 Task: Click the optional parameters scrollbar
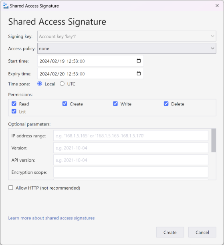tap(214, 140)
